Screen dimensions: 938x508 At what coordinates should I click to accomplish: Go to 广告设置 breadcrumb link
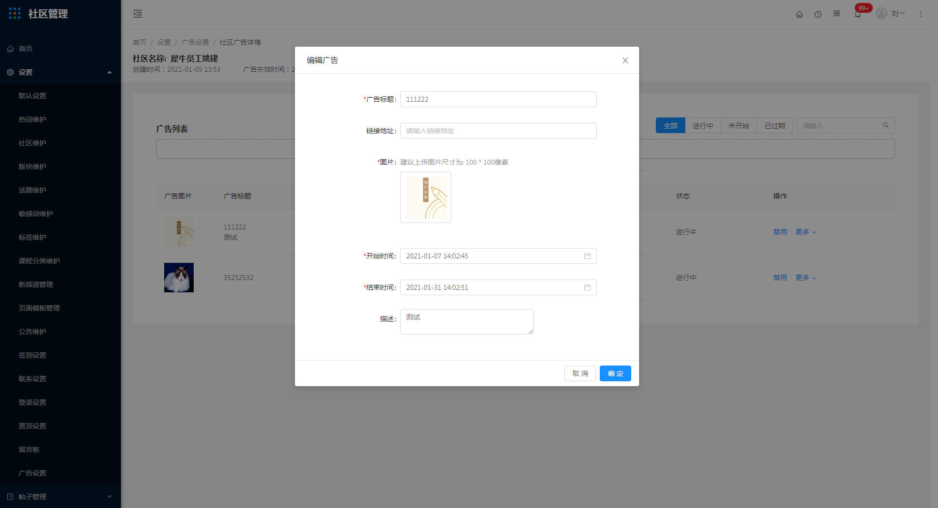(x=195, y=42)
